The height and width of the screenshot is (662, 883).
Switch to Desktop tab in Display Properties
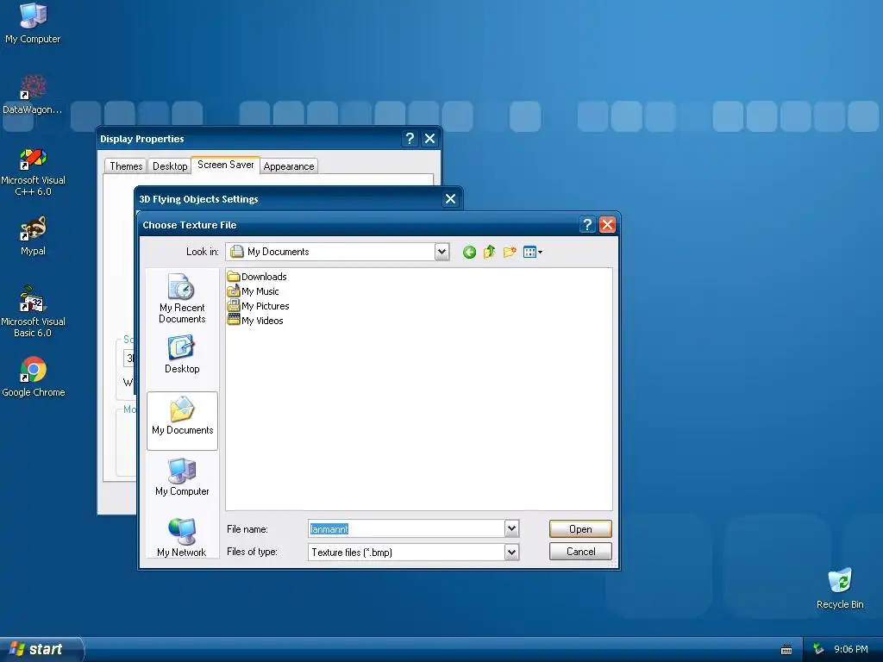coord(170,166)
